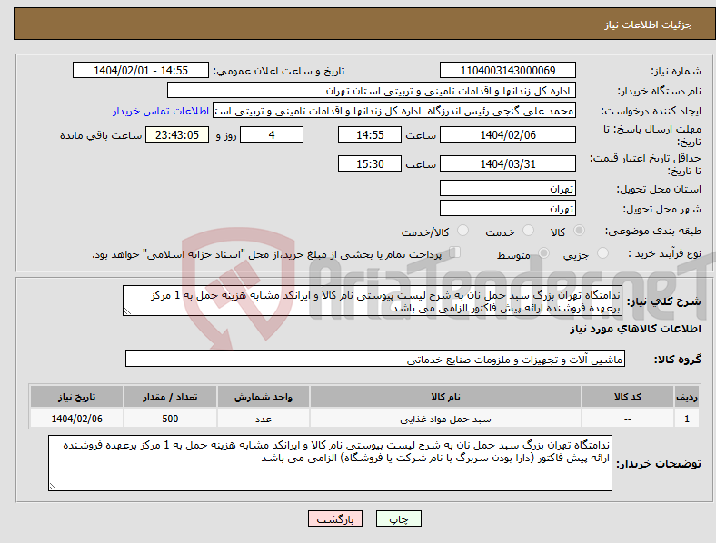The width and height of the screenshot is (716, 543).
Task: Click the need date cell 1404/02/06 in table
Action: pos(76,419)
